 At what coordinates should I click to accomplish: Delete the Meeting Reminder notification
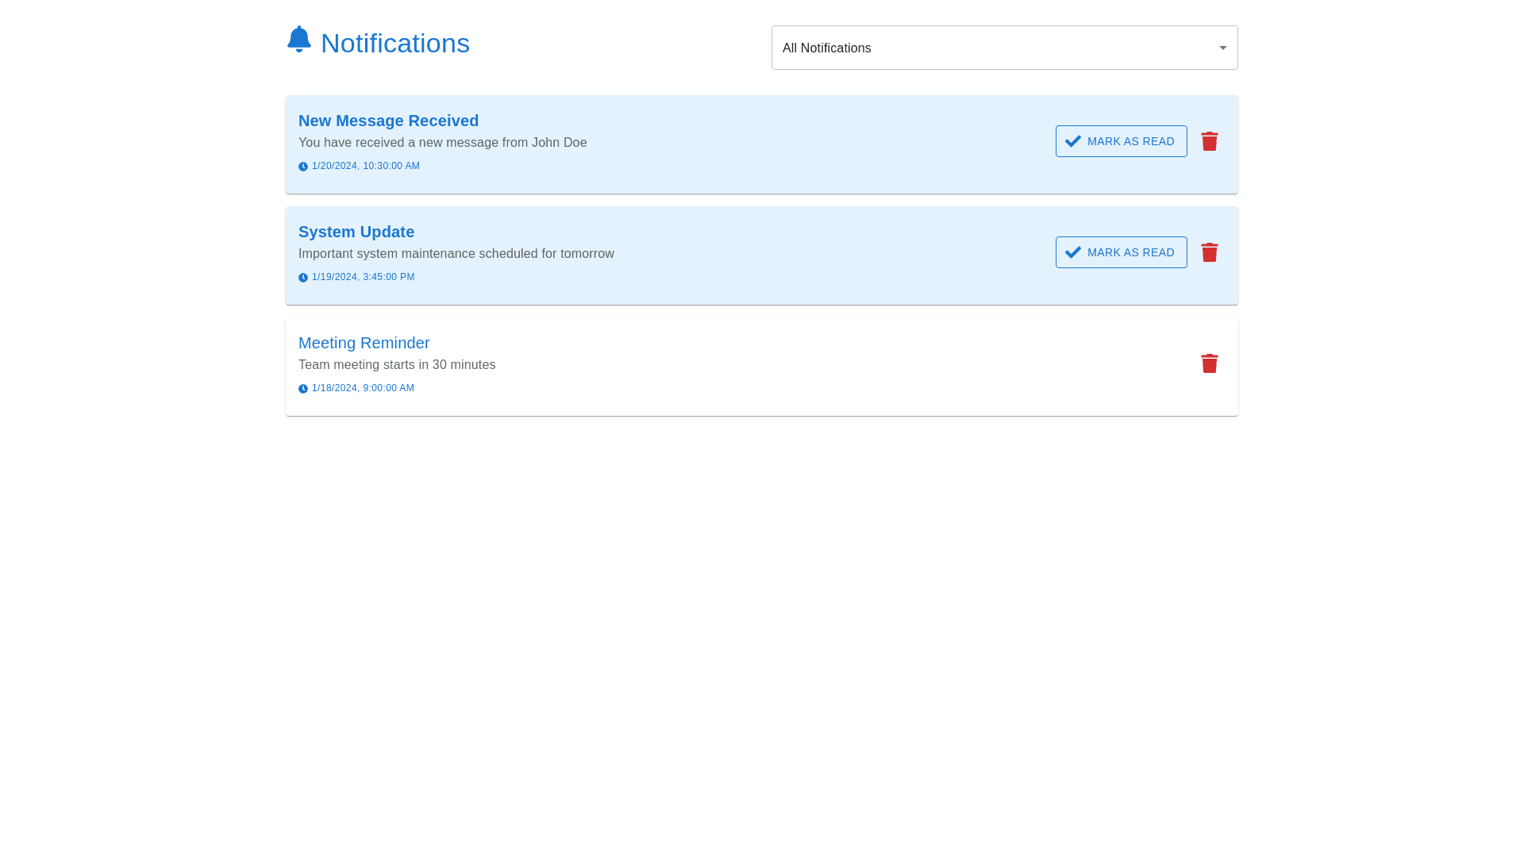click(1209, 363)
